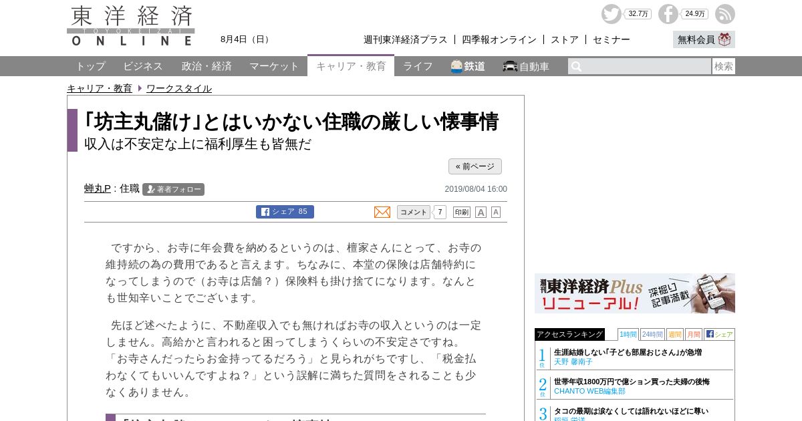This screenshot has width=802, height=421.
Task: Click the 検索 search button
Action: tap(724, 66)
